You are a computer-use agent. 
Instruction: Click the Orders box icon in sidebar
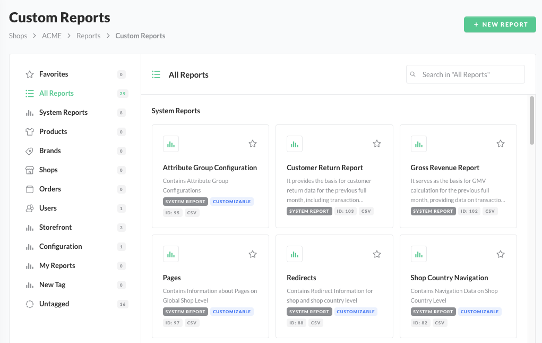coord(30,189)
